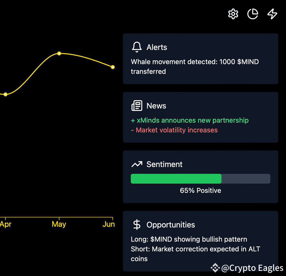Click the bell icon in the Alerts panel
The image size is (286, 276).
(x=137, y=46)
